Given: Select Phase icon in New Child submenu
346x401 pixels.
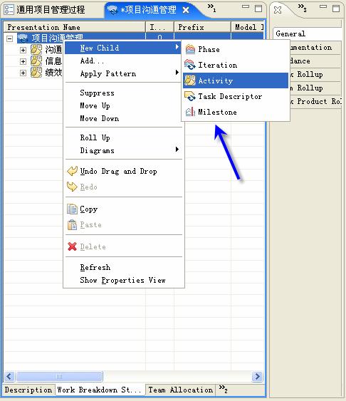Looking at the screenshot, I should click(x=190, y=49).
